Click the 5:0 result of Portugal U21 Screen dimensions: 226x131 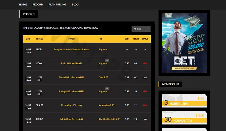(x=136, y=91)
